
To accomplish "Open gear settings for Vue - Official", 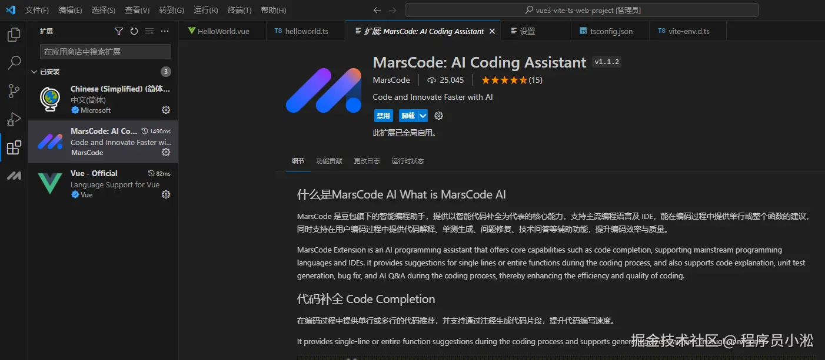I will (166, 194).
